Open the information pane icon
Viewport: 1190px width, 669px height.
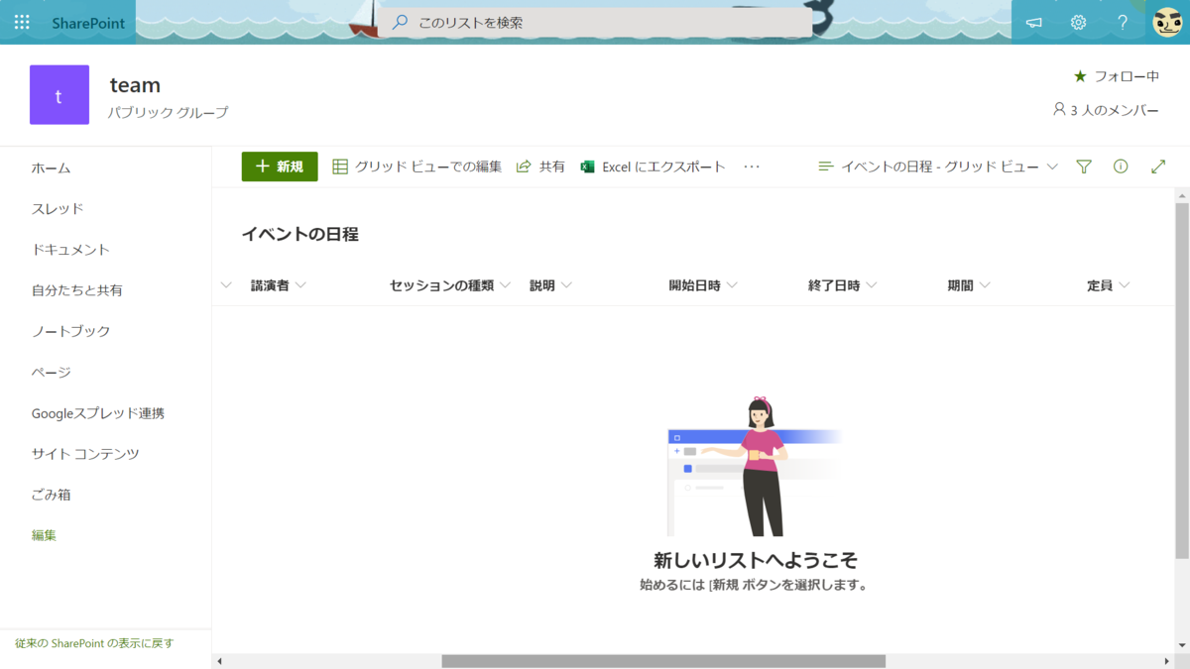point(1121,167)
